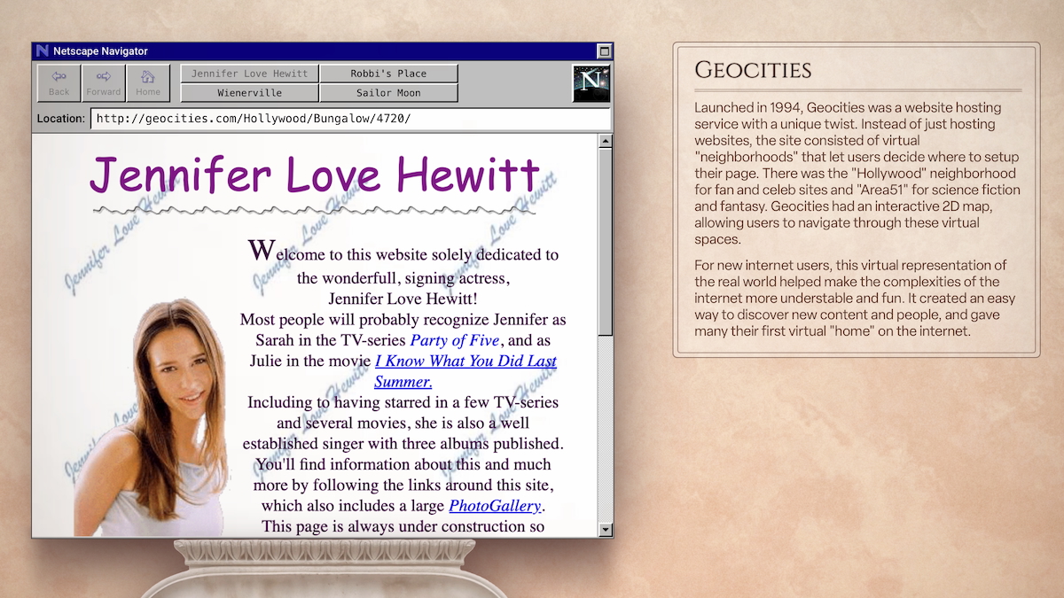Click the Netscape N logo in title bar
The width and height of the screenshot is (1064, 598).
coord(42,51)
